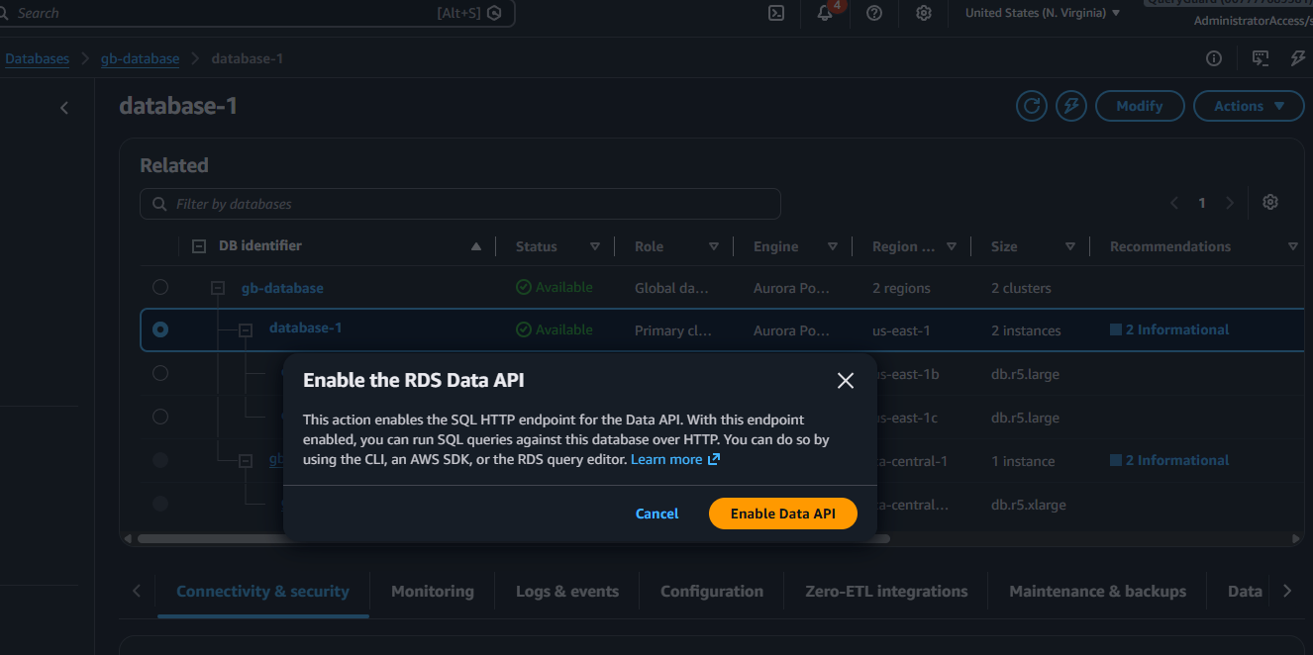This screenshot has height=655, width=1313.
Task: Open the gb-database link in the table
Action: point(282,288)
